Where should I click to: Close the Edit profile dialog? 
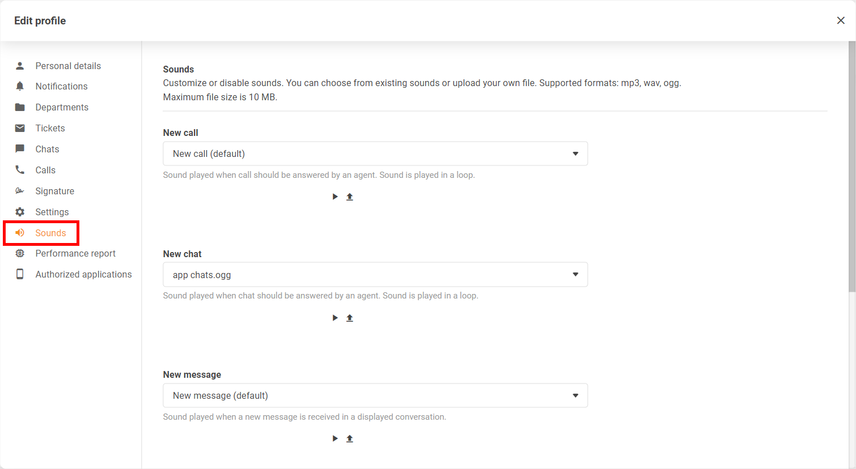pos(841,20)
